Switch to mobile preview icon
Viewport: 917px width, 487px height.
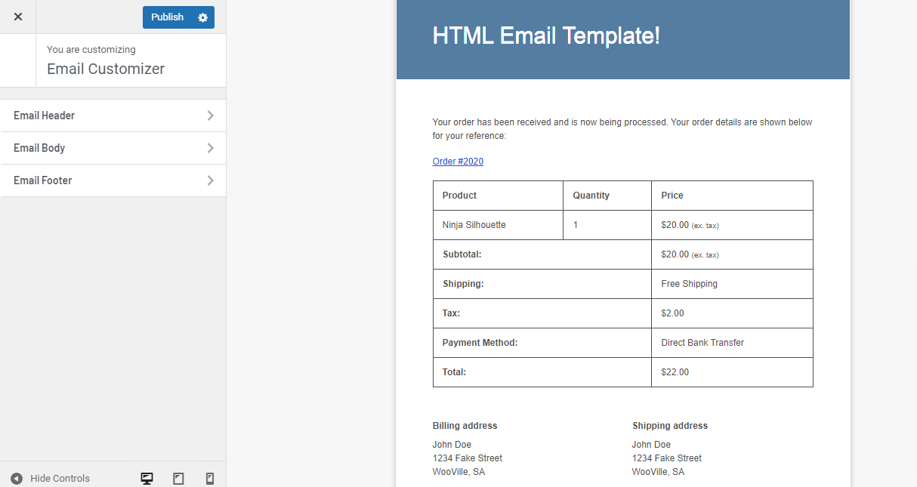click(210, 479)
